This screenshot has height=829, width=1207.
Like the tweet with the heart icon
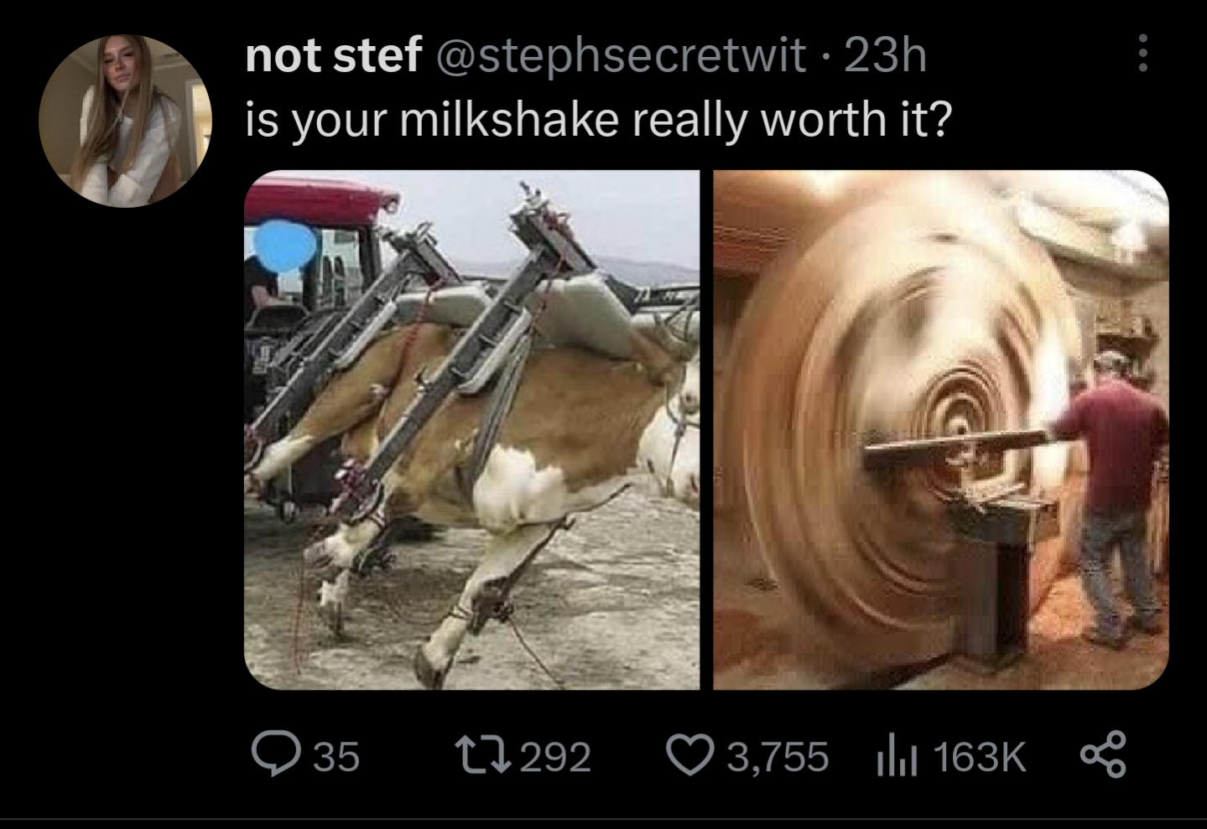pyautogui.click(x=689, y=755)
